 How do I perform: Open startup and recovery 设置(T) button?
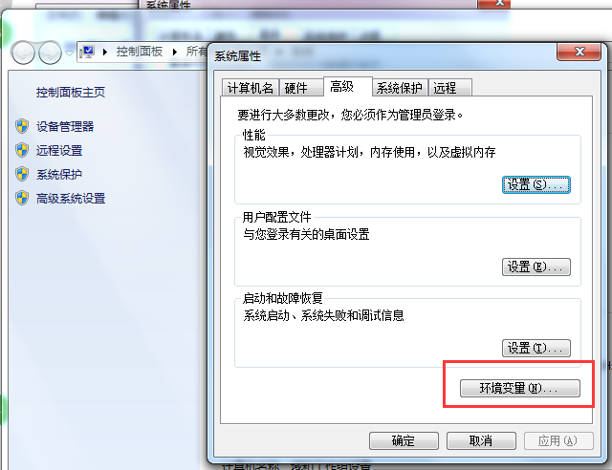(535, 348)
